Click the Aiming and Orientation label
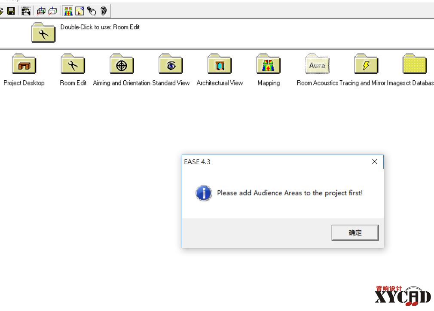The width and height of the screenshot is (434, 311). coord(122,83)
